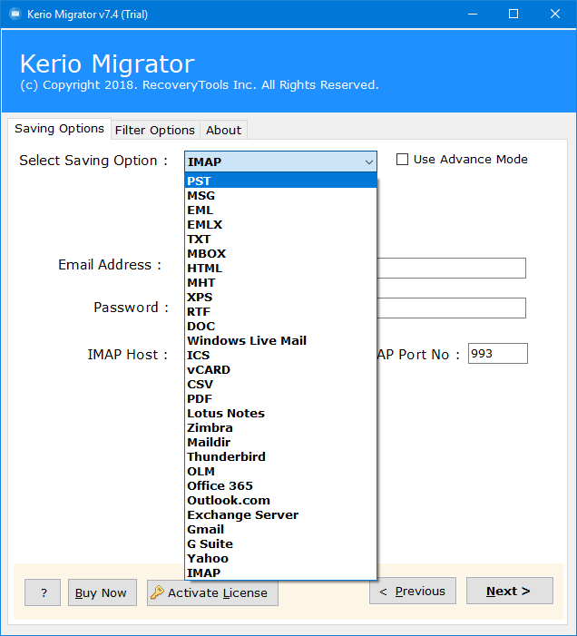Image resolution: width=577 pixels, height=636 pixels.
Task: Click the key icon on Activate License
Action: 157,592
